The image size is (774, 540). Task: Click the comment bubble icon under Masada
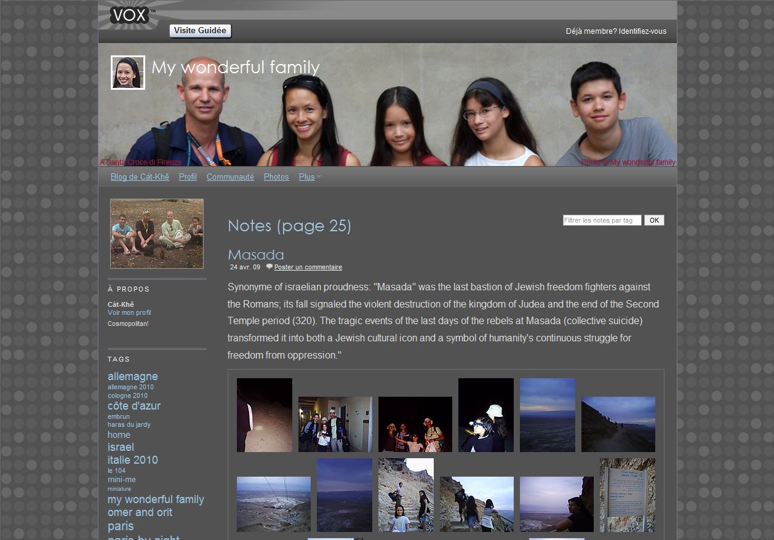coord(269,267)
